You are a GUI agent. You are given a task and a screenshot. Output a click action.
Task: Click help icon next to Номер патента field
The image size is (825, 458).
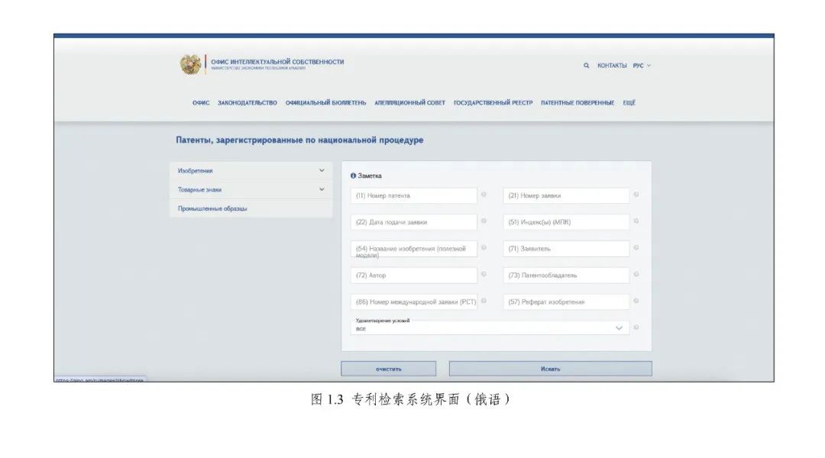(x=484, y=195)
